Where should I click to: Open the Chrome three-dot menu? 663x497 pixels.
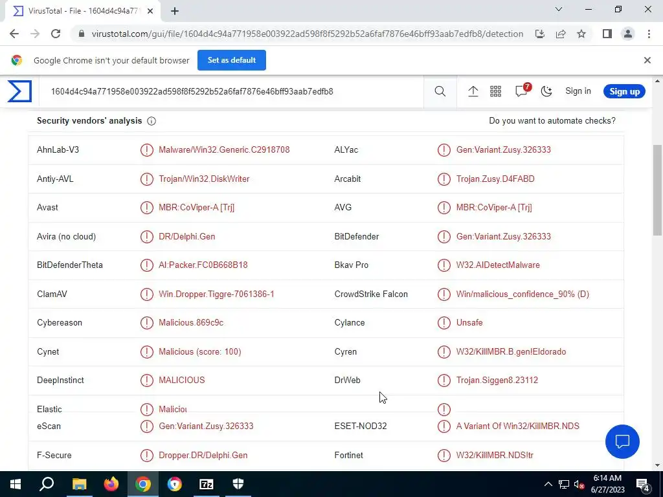coord(649,34)
